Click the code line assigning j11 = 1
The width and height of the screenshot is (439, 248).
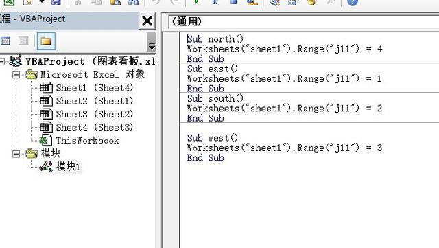point(285,78)
